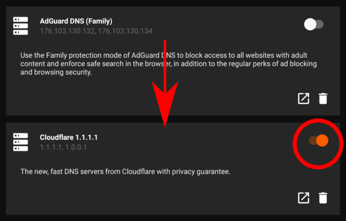Screen dimensions: 346x221
Task: Click the white knob of the AdGuard switch
Action: tap(310, 24)
